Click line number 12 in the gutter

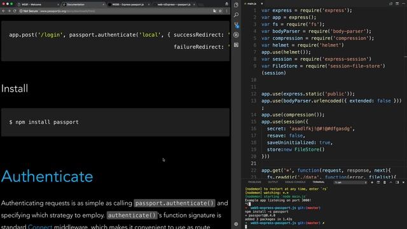point(254,94)
